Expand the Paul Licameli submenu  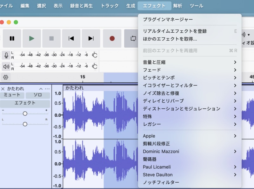(190, 167)
